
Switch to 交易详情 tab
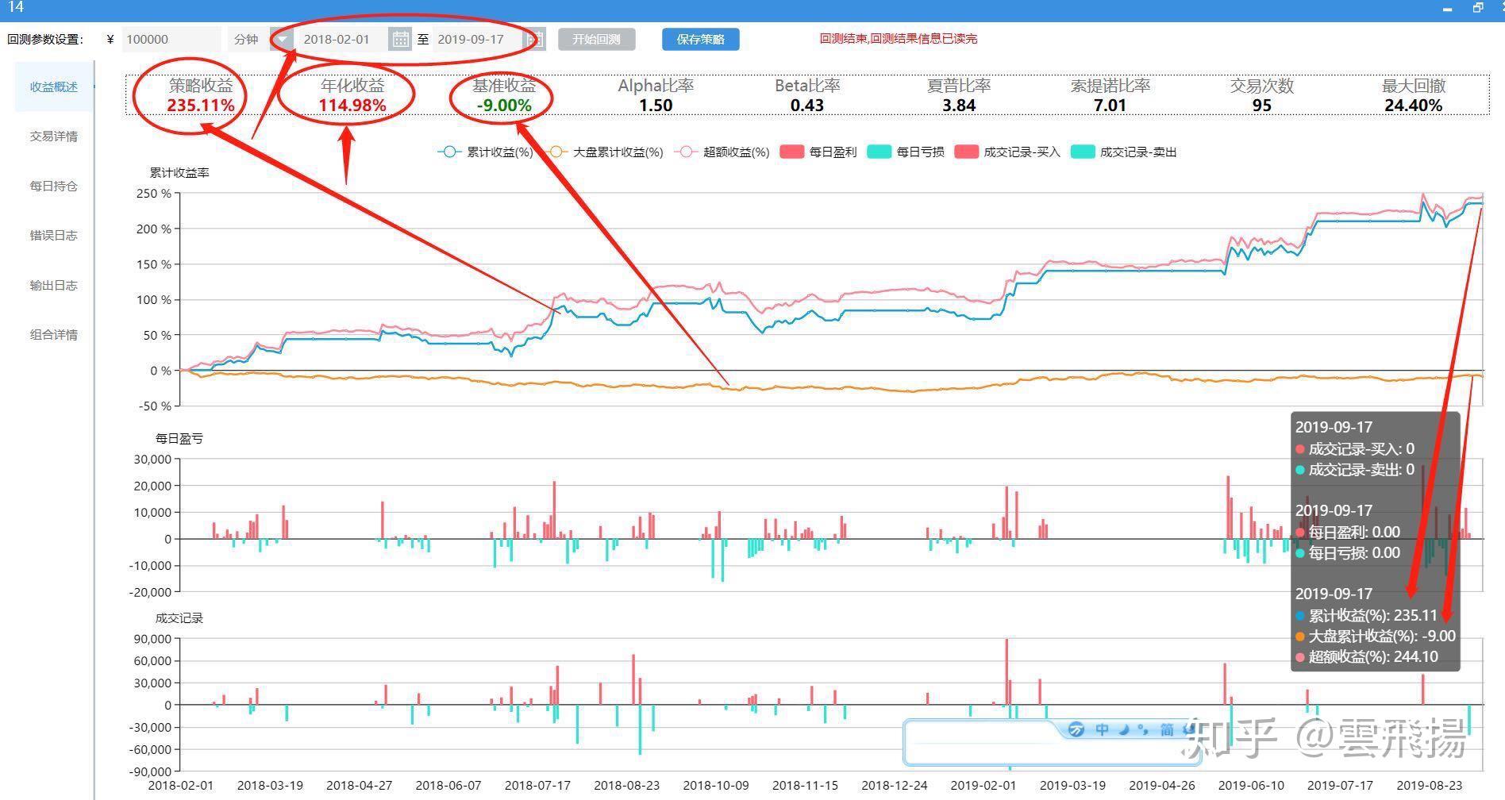[54, 137]
